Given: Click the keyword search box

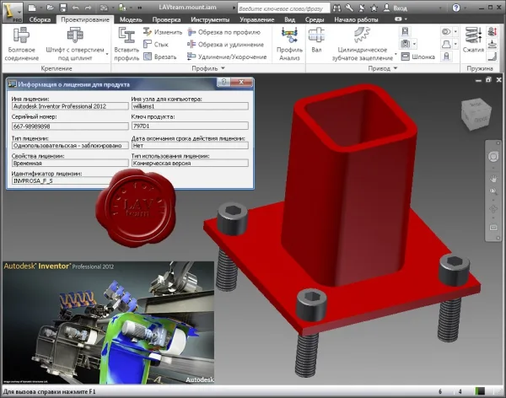Looking at the screenshot, I should pyautogui.click(x=283, y=8).
